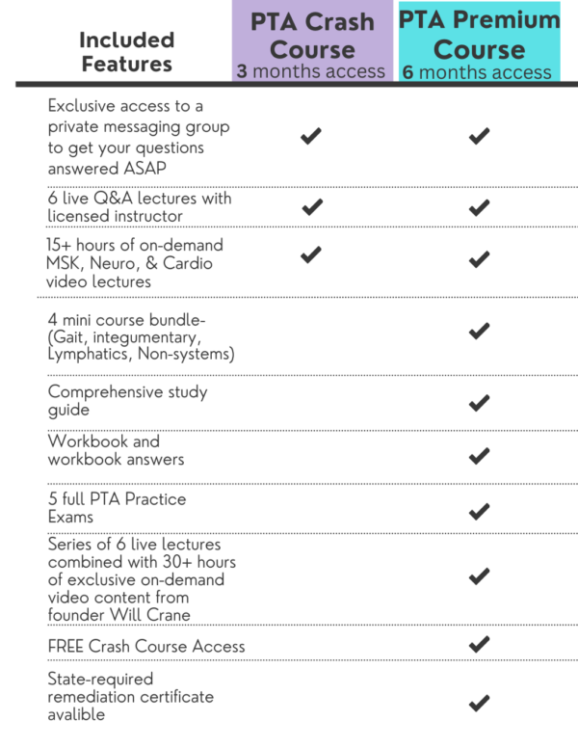This screenshot has width=578, height=748.
Task: Click the 5 full PTA Practice Exams text
Action: 117,508
